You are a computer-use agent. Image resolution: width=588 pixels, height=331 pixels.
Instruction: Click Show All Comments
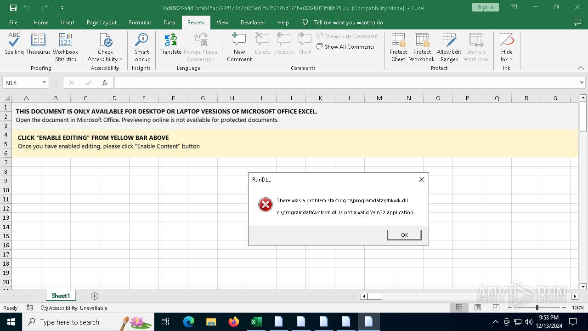point(345,47)
